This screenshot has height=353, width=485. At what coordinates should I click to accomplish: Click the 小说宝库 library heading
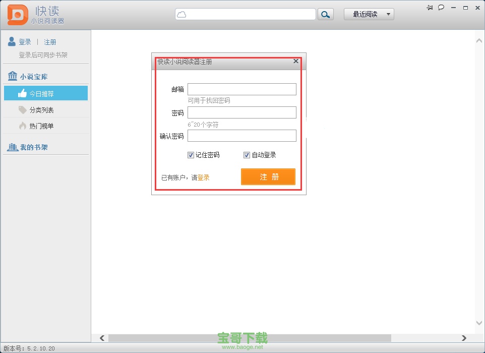coord(34,77)
